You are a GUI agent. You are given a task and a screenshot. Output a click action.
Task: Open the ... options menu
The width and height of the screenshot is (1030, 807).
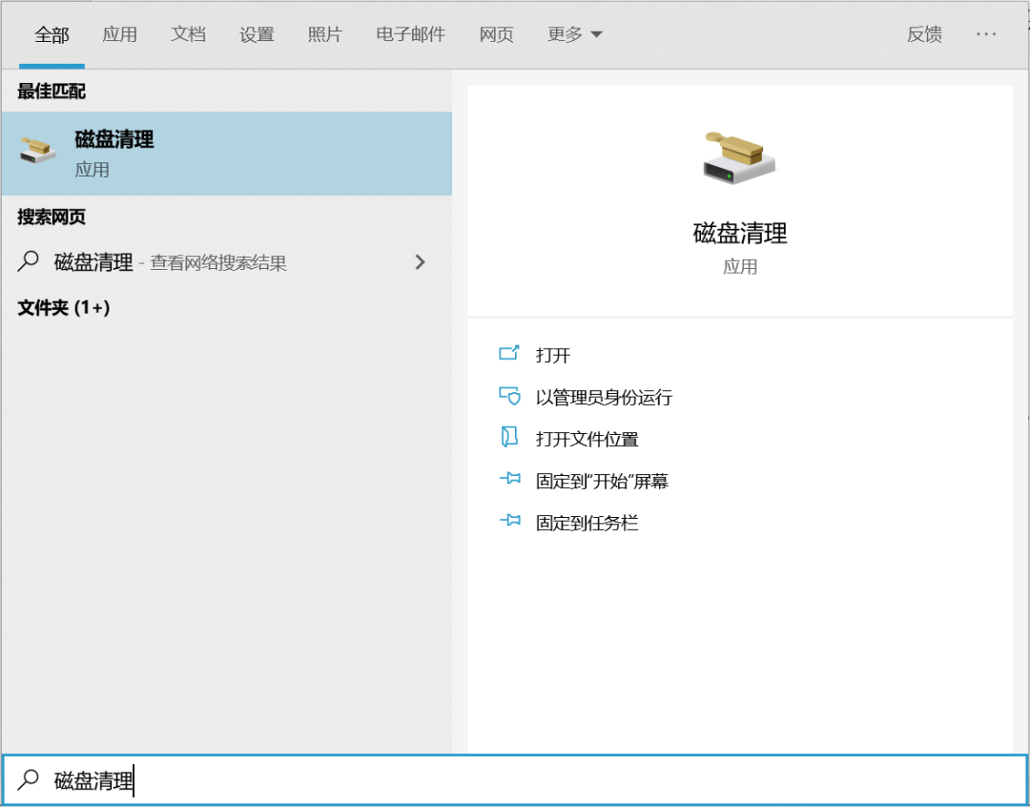(x=986, y=33)
